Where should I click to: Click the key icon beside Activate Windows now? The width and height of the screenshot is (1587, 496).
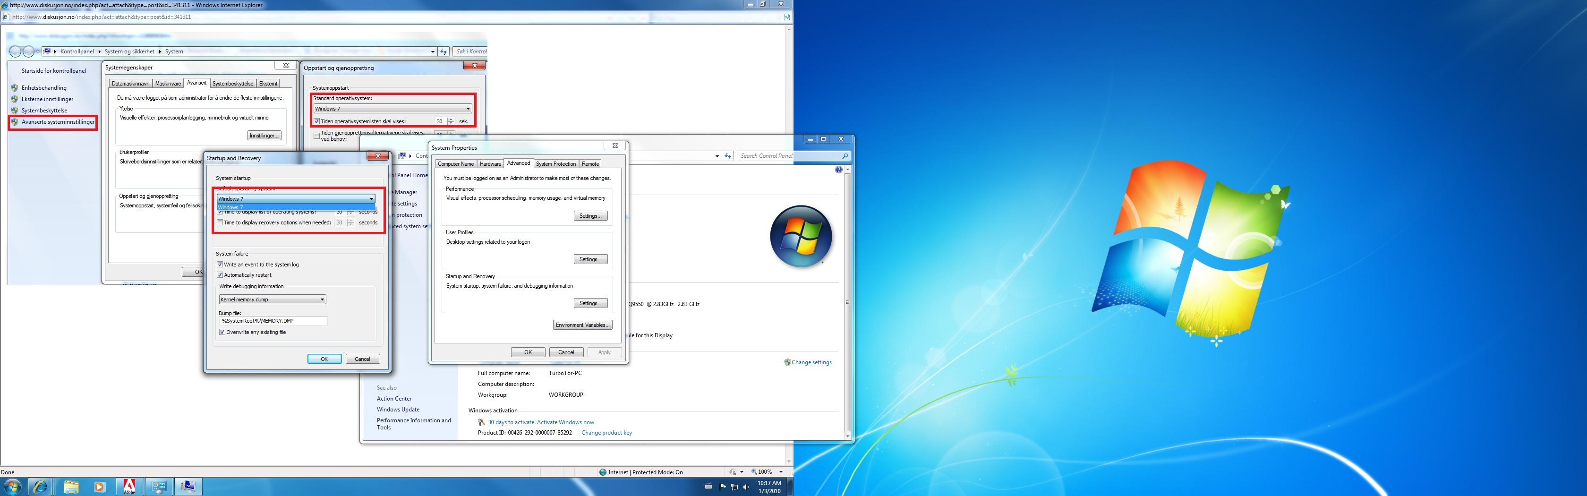tap(482, 422)
